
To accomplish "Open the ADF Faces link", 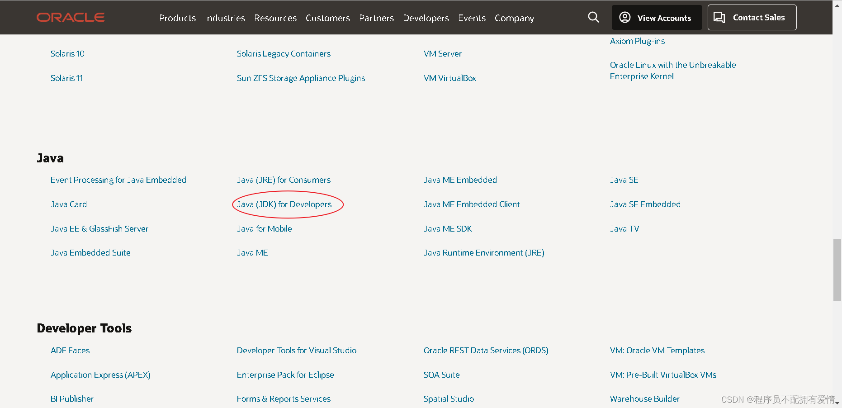I will coord(70,351).
